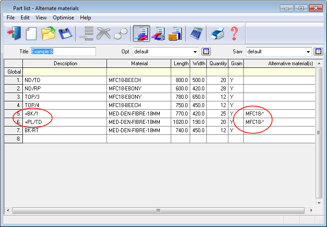
Task: Click the Quantity column header
Action: click(x=217, y=63)
